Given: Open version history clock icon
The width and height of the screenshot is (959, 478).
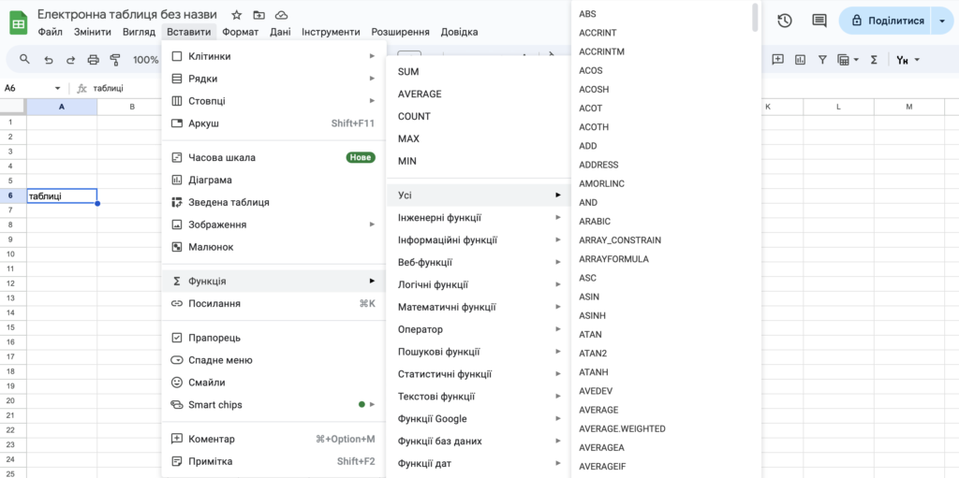Looking at the screenshot, I should click(785, 21).
